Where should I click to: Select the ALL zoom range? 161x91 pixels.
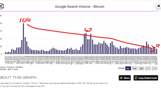click(x=128, y=68)
